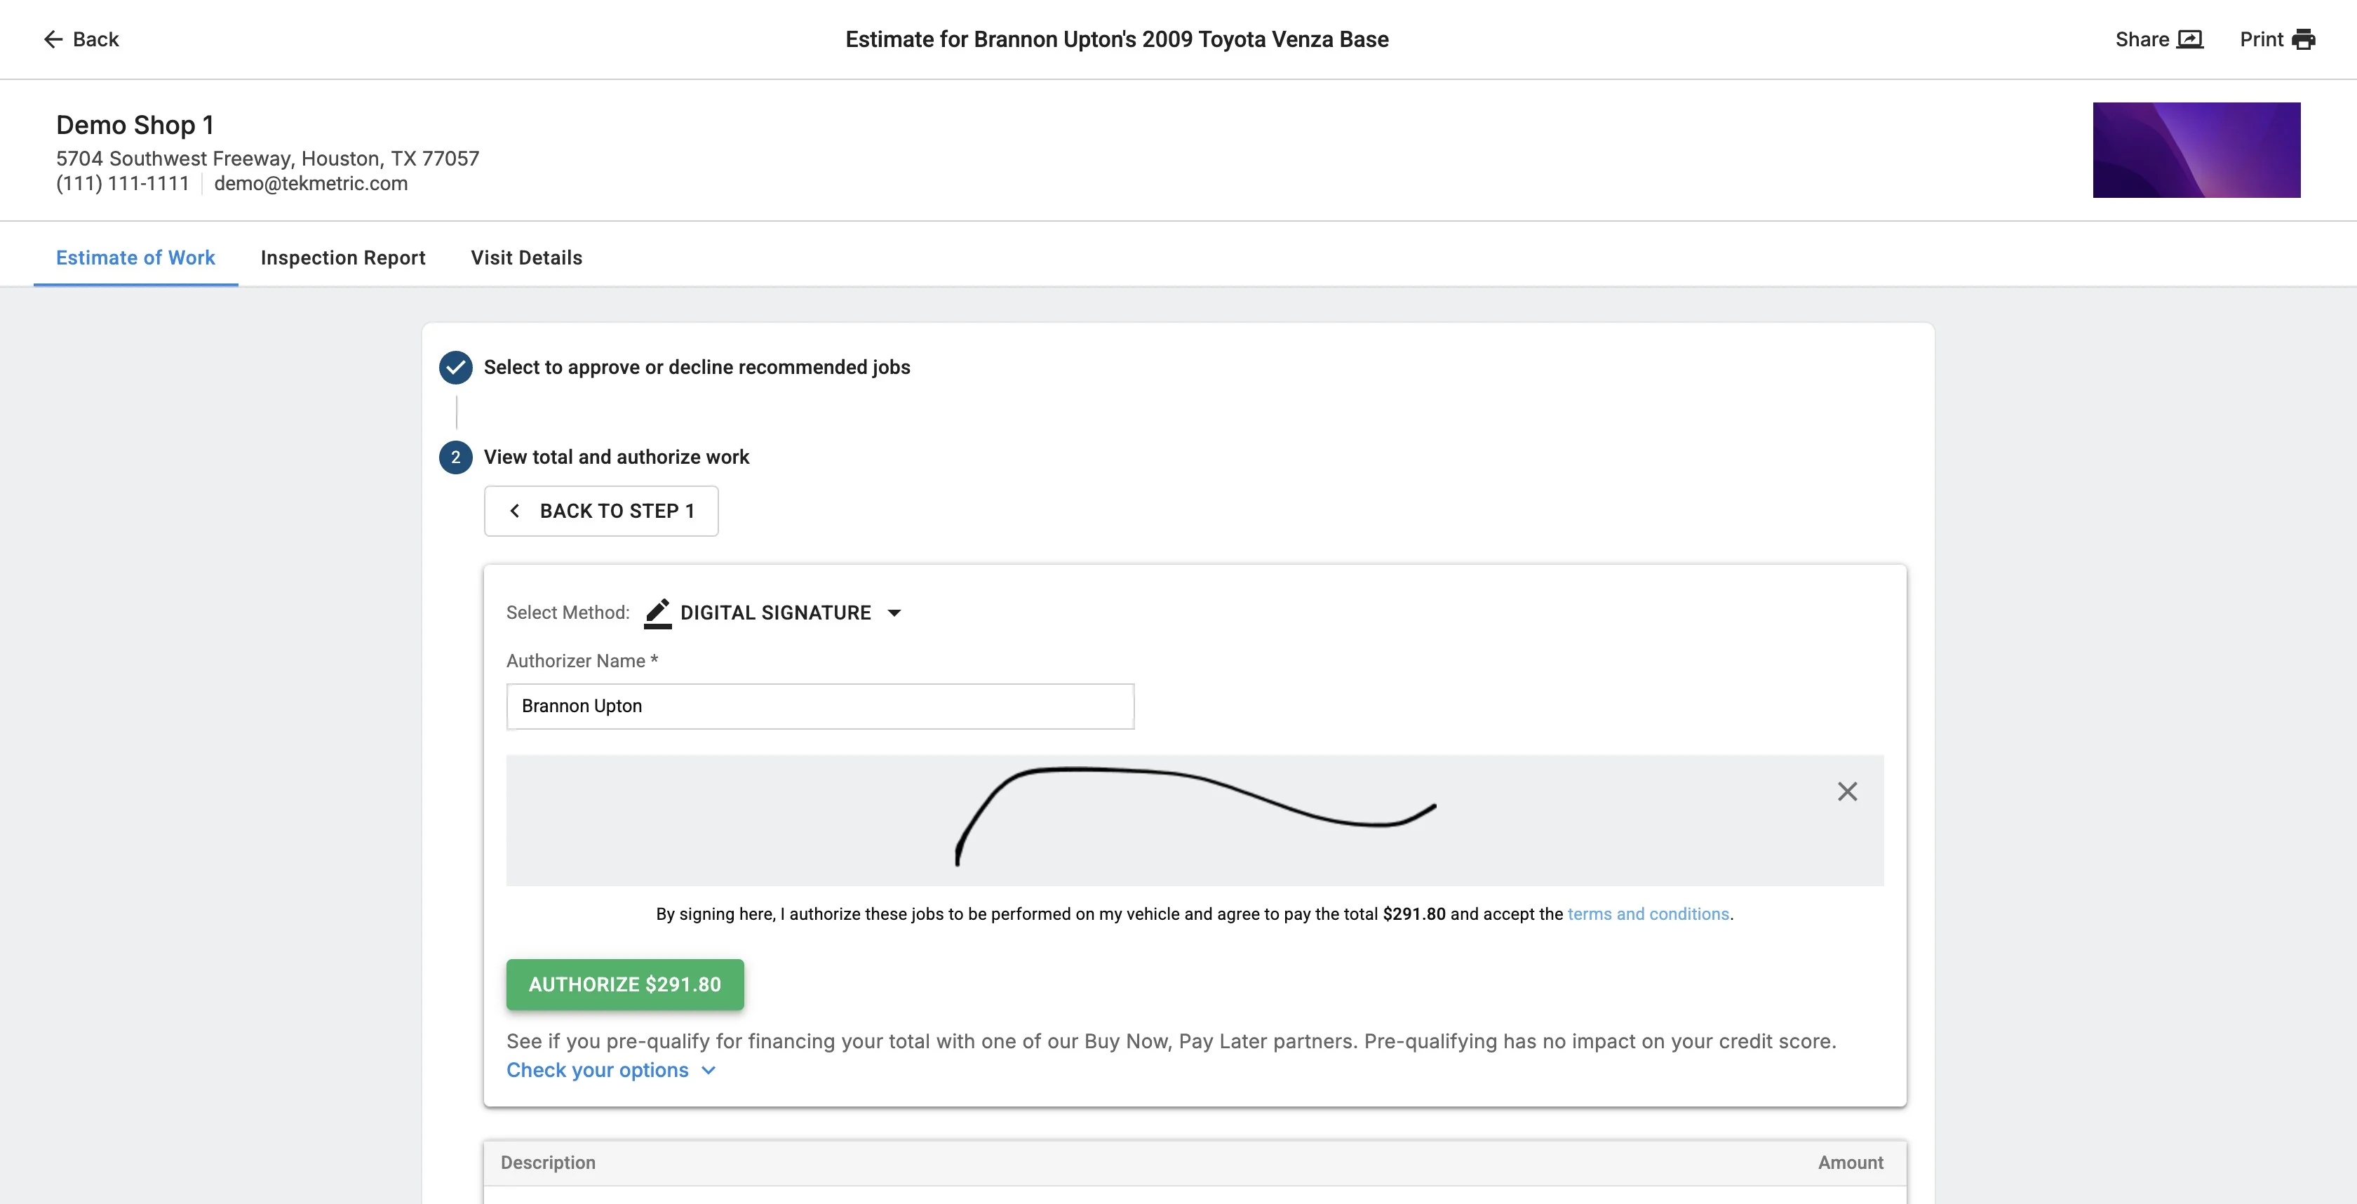Click the digital signature pen icon
The height and width of the screenshot is (1204, 2357).
[657, 613]
